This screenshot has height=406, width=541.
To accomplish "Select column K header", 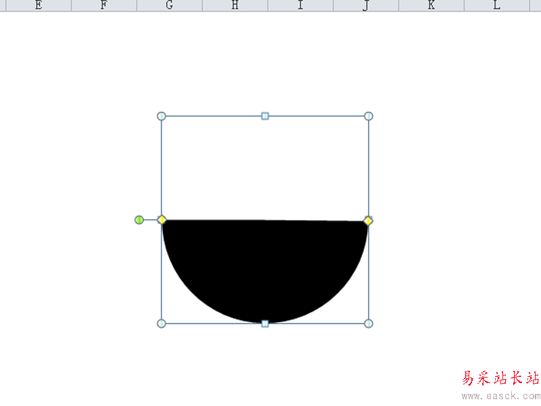I will (x=431, y=5).
